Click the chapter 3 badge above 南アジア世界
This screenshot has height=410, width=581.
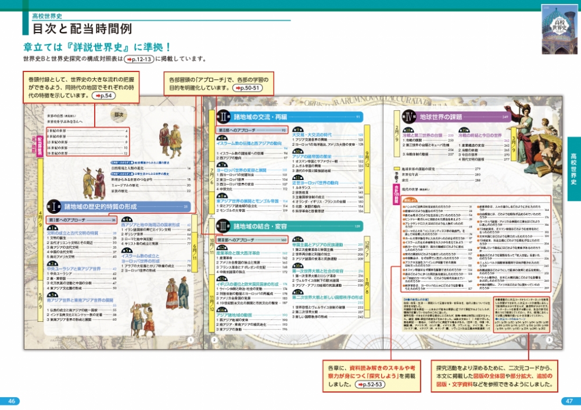point(52,295)
